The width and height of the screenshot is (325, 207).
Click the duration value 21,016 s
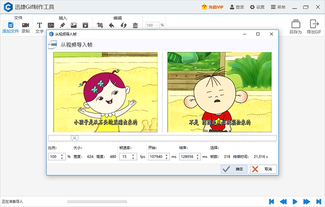point(261,157)
